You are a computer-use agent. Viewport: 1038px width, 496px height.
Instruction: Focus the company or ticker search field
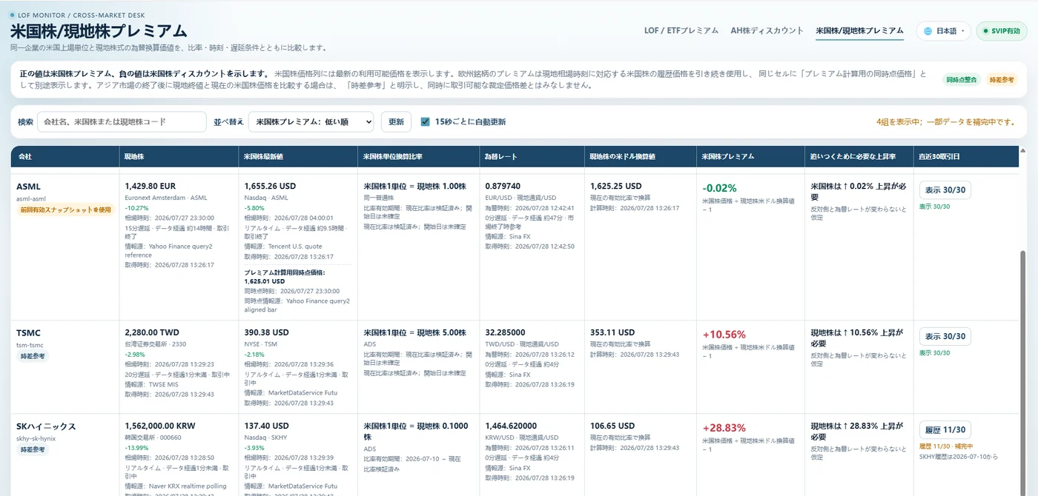(122, 121)
